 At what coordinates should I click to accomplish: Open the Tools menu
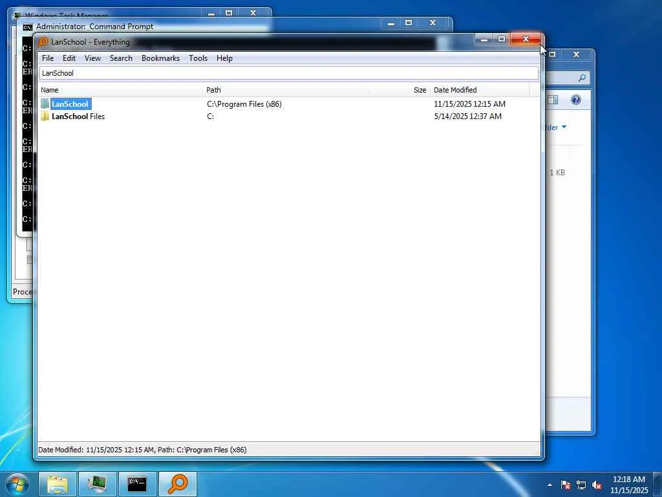[x=198, y=58]
